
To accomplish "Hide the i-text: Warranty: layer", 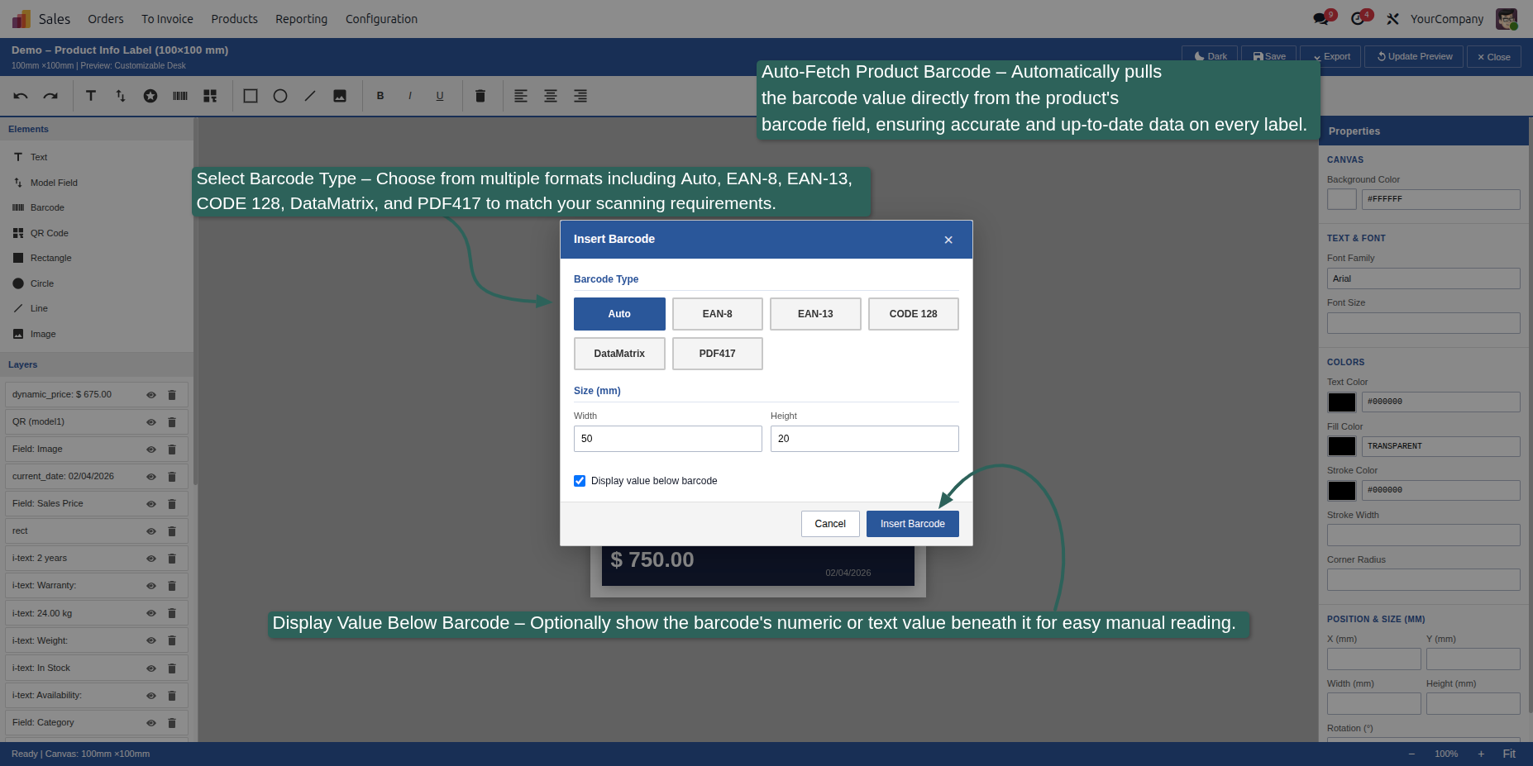I will (x=151, y=586).
